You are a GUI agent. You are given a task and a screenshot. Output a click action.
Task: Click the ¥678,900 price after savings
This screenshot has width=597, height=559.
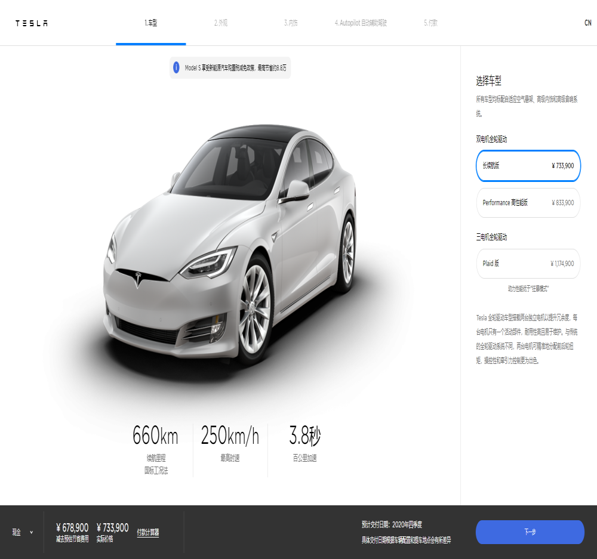point(72,527)
